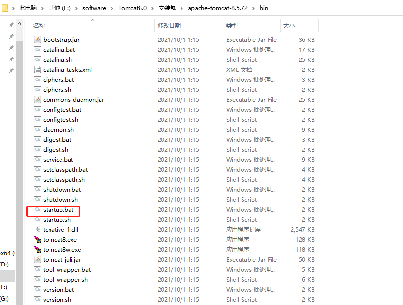Screen dimensions: 403x305
Task: Click the startup.bat file icon
Action: [38, 209]
